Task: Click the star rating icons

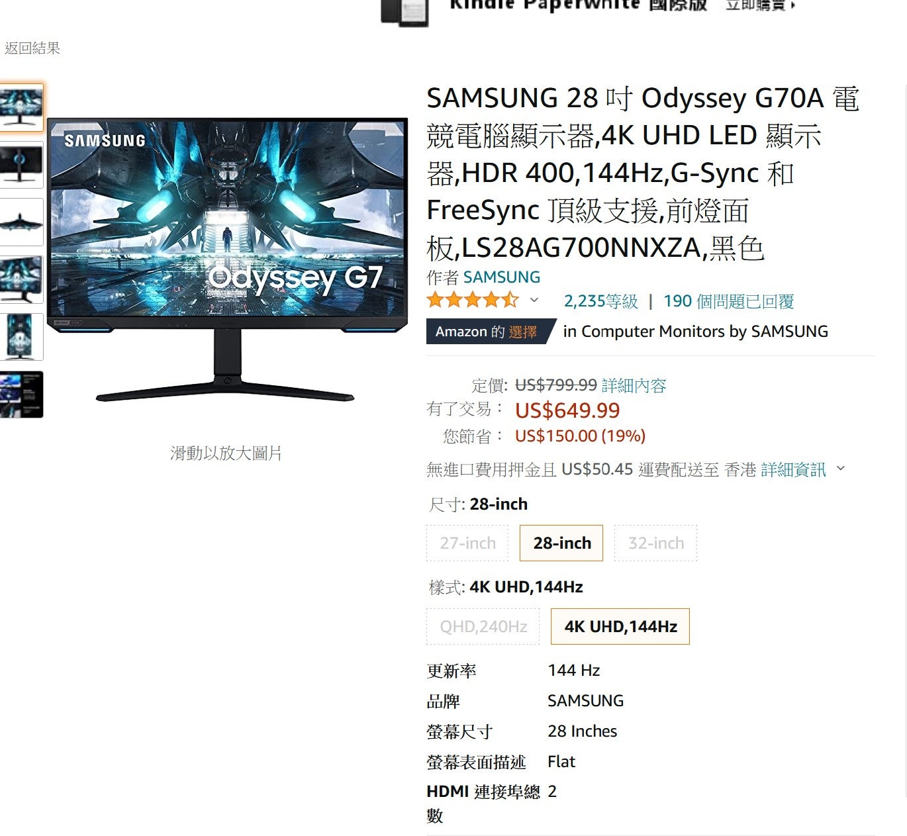Action: pos(473,301)
